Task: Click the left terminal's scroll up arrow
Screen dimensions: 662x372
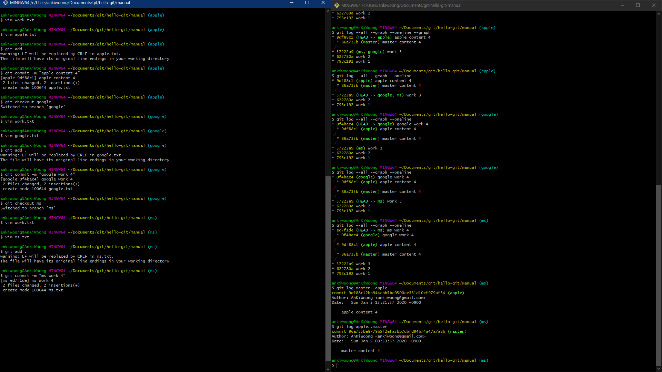Action: pos(328,11)
